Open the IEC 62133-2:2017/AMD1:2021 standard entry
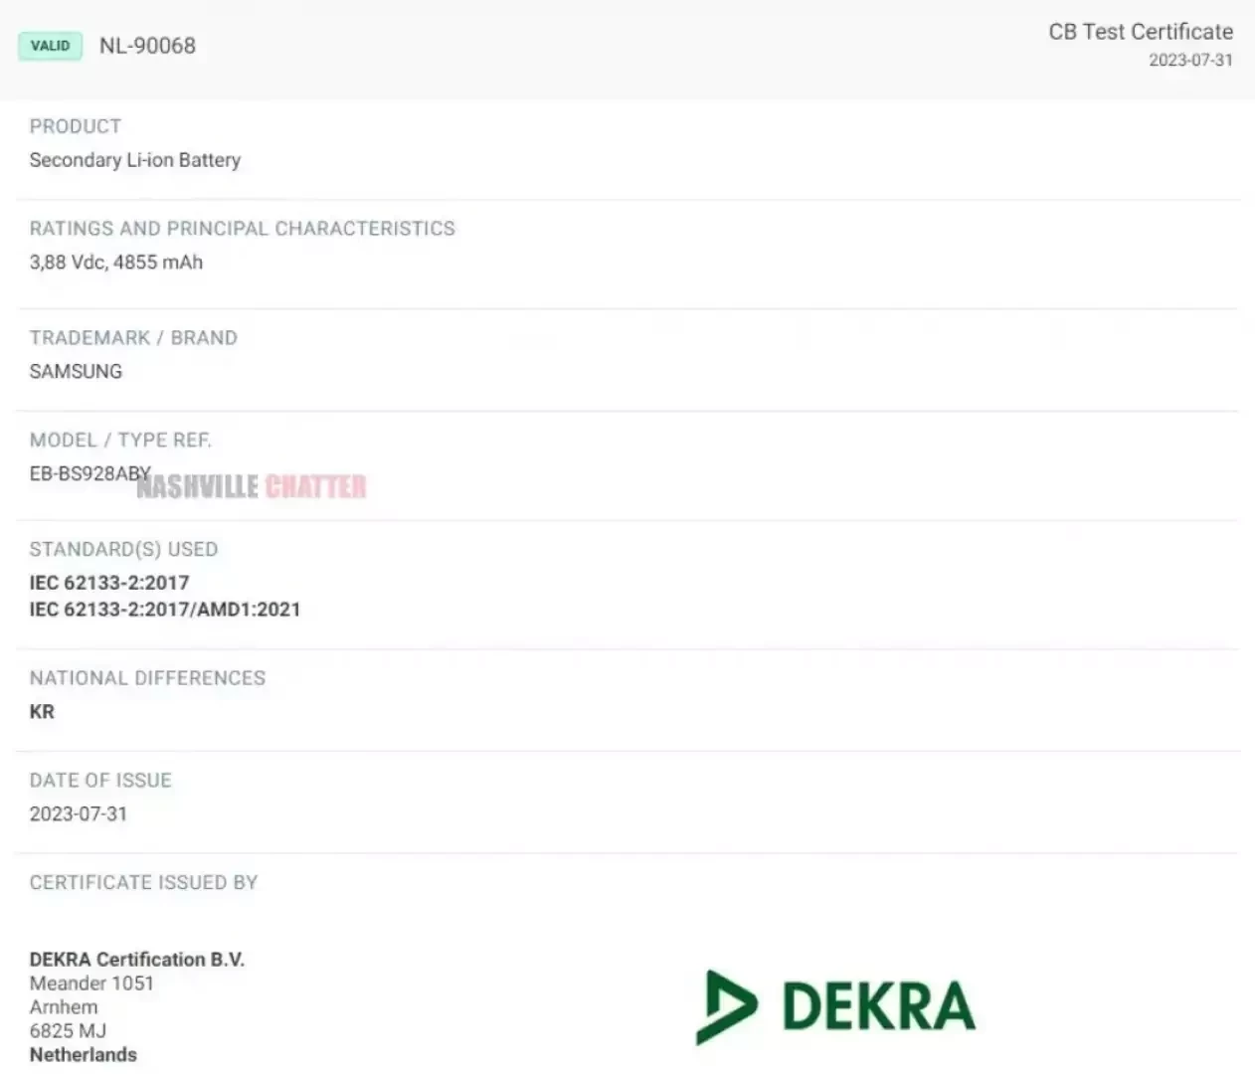1255x1074 pixels. pos(165,610)
